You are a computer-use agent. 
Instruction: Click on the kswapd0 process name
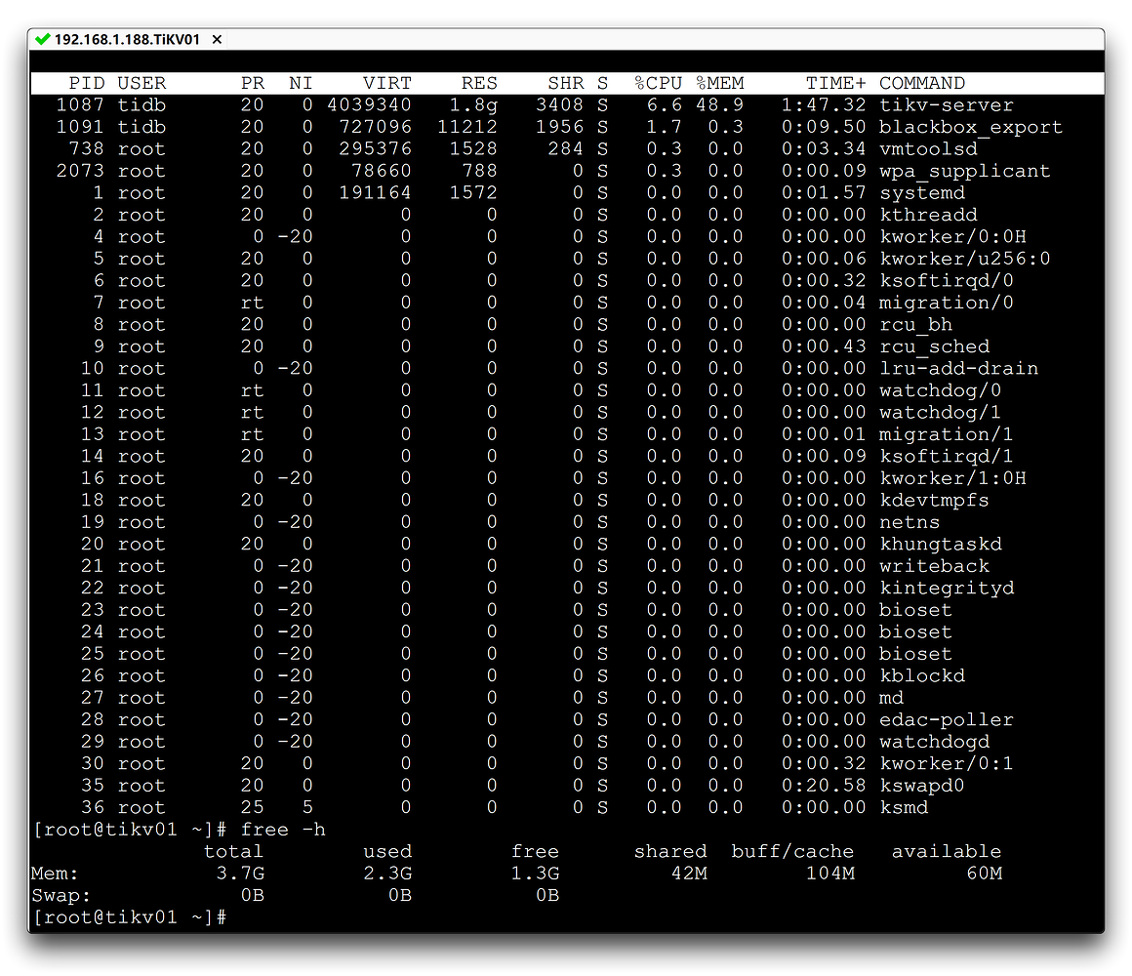tap(921, 786)
